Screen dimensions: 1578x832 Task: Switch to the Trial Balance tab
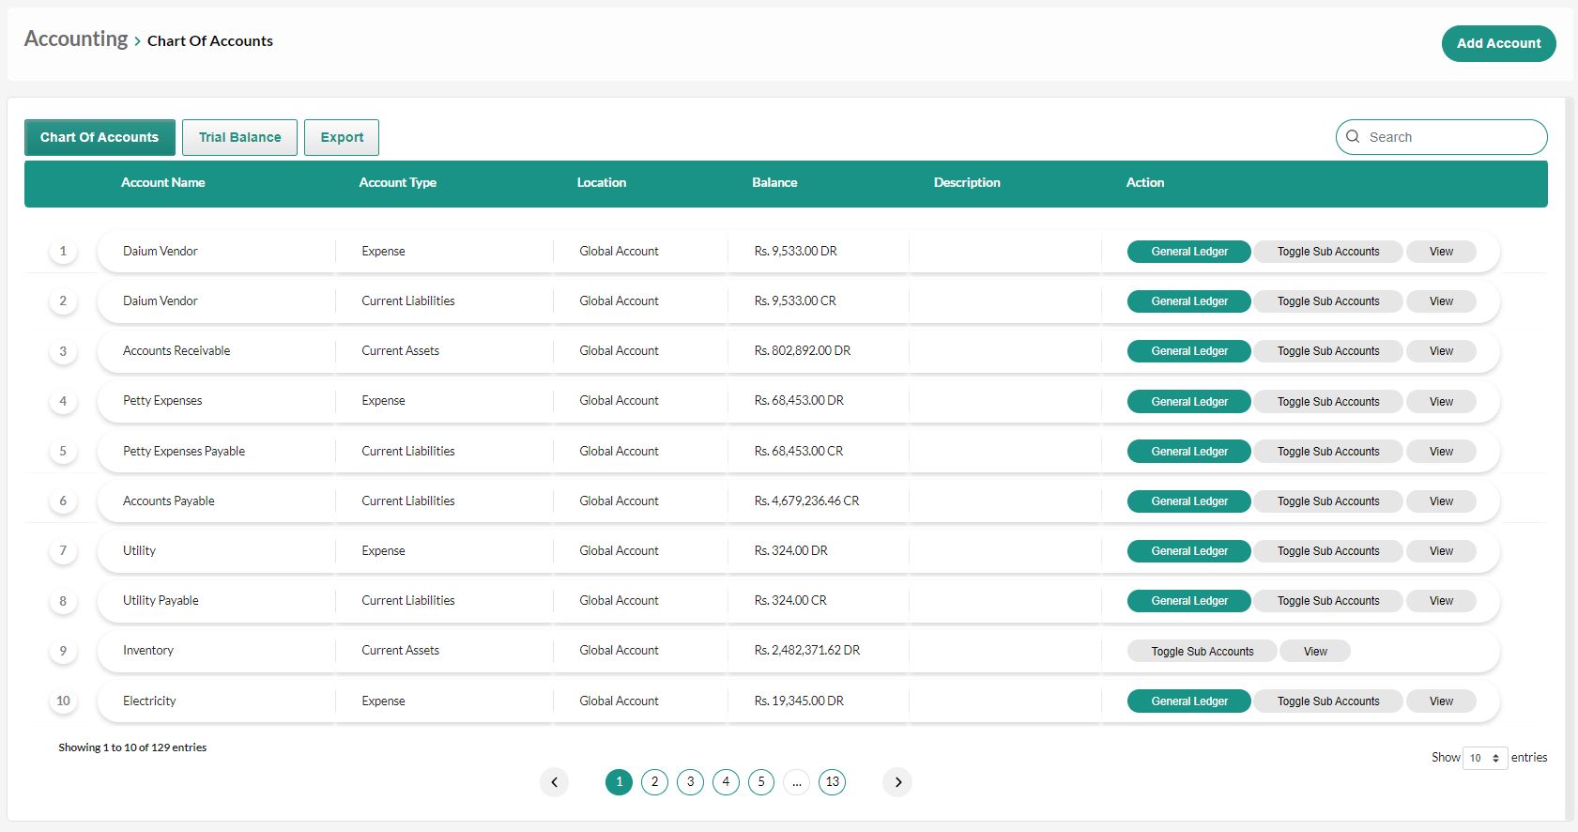(239, 137)
